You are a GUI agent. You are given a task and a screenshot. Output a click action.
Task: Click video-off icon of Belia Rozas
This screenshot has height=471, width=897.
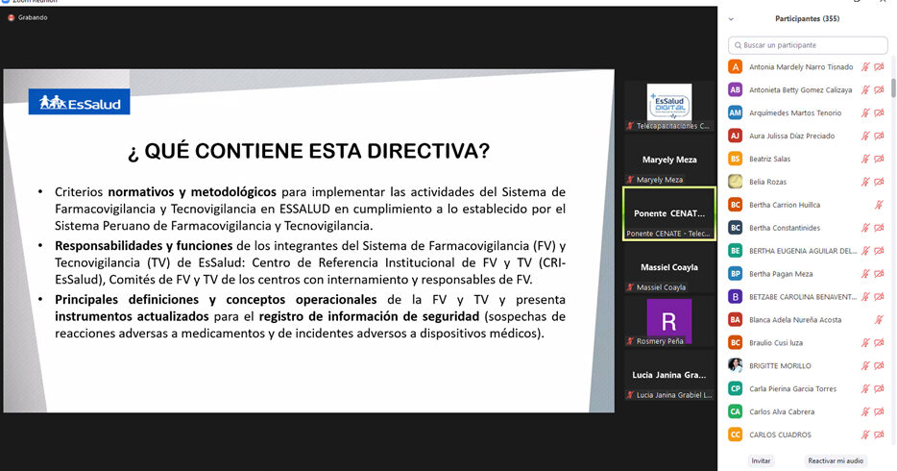[880, 182]
